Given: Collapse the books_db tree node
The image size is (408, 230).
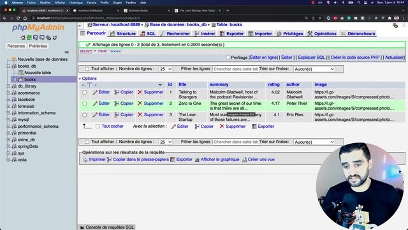Looking at the screenshot, I should click(x=8, y=66).
